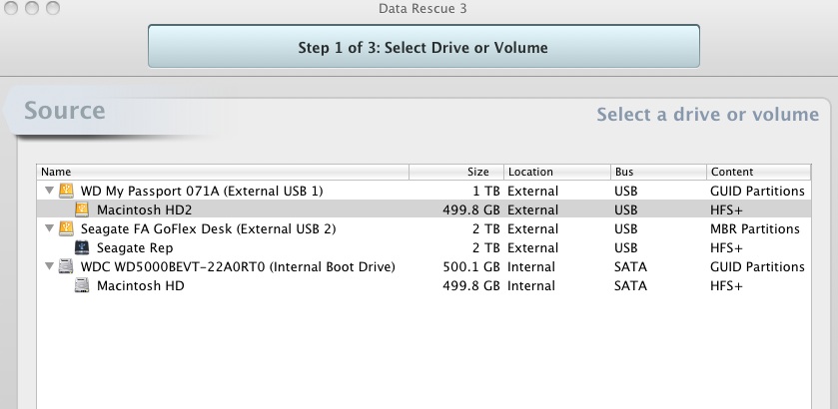This screenshot has width=838, height=409.
Task: Sort by the Content column header
Action: (x=758, y=172)
